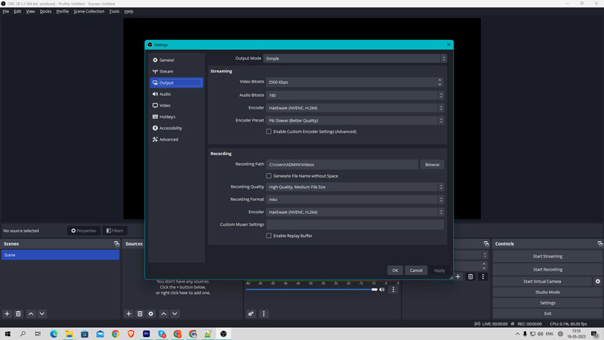The width and height of the screenshot is (604, 340).
Task: Remove selected scene with trash icon
Action: (x=18, y=314)
